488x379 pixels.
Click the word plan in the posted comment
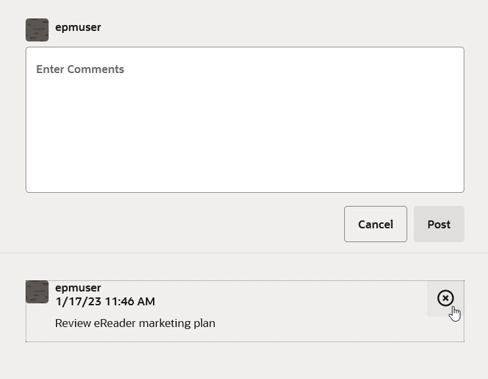click(204, 323)
